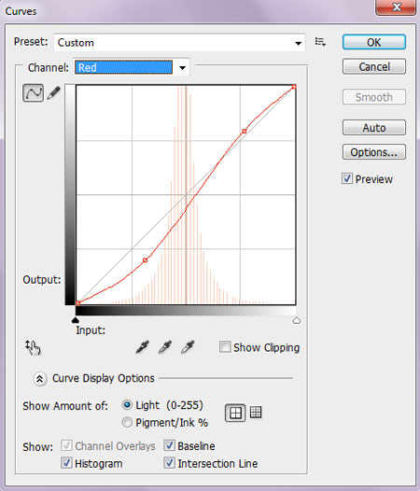The width and height of the screenshot is (420, 491).
Task: Open the Channel dropdown arrow
Action: [183, 67]
